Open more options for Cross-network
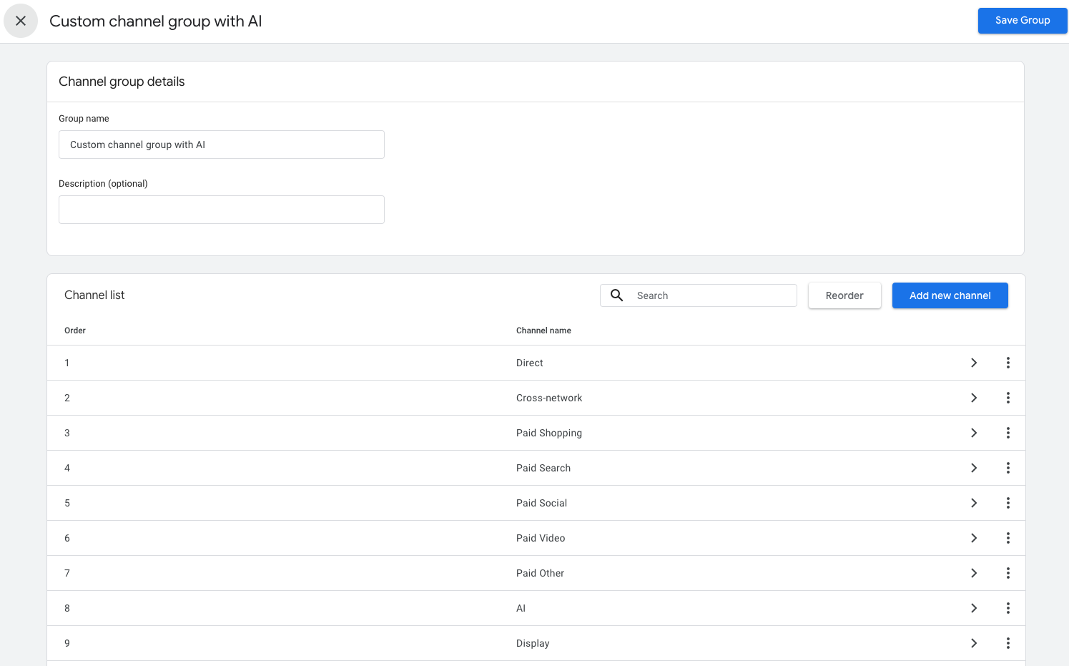 [1008, 398]
